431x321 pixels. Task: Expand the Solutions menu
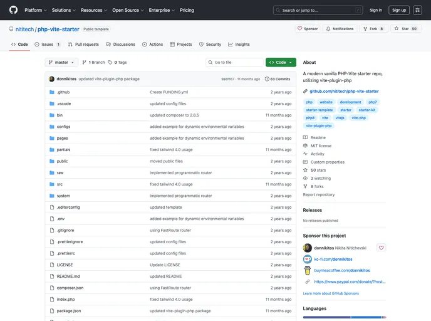tap(64, 10)
